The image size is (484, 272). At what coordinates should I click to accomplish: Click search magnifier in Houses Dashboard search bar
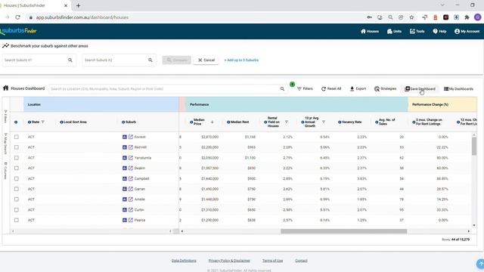click(282, 89)
